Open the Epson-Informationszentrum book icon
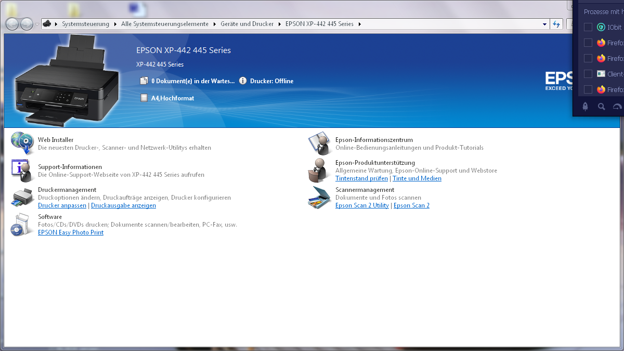 pyautogui.click(x=319, y=143)
